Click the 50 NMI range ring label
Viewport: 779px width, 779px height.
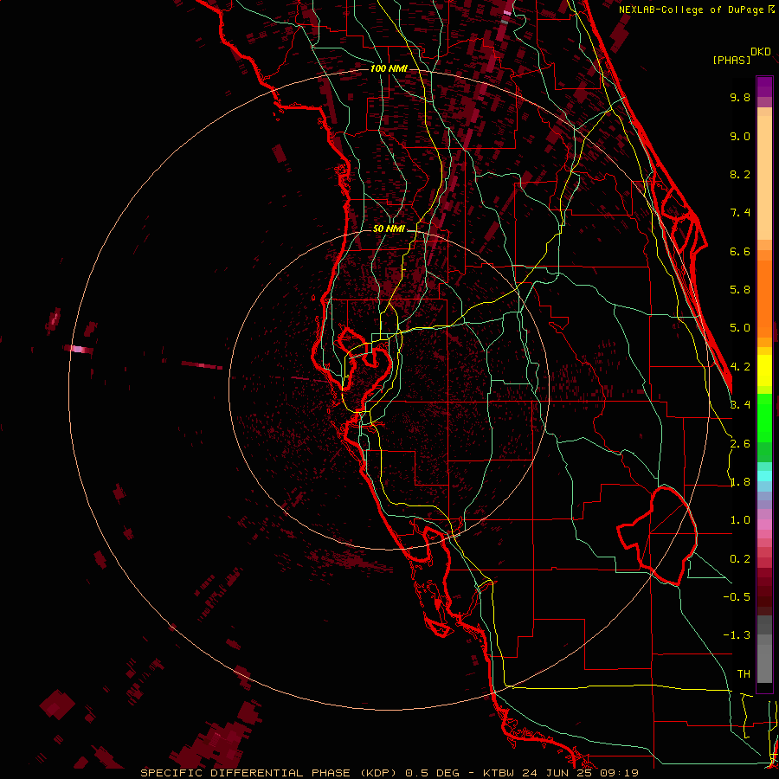point(389,229)
